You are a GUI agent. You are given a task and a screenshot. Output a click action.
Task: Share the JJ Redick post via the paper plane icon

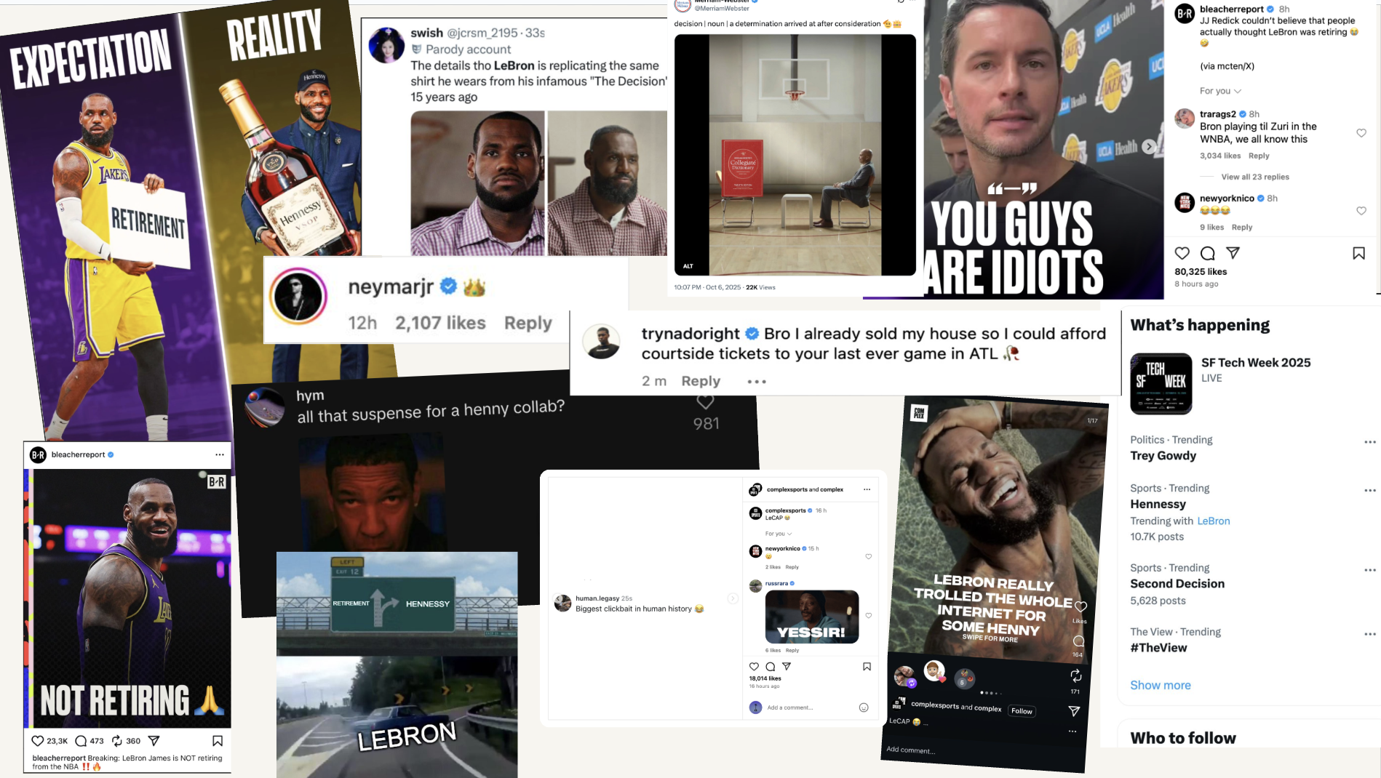point(1233,253)
